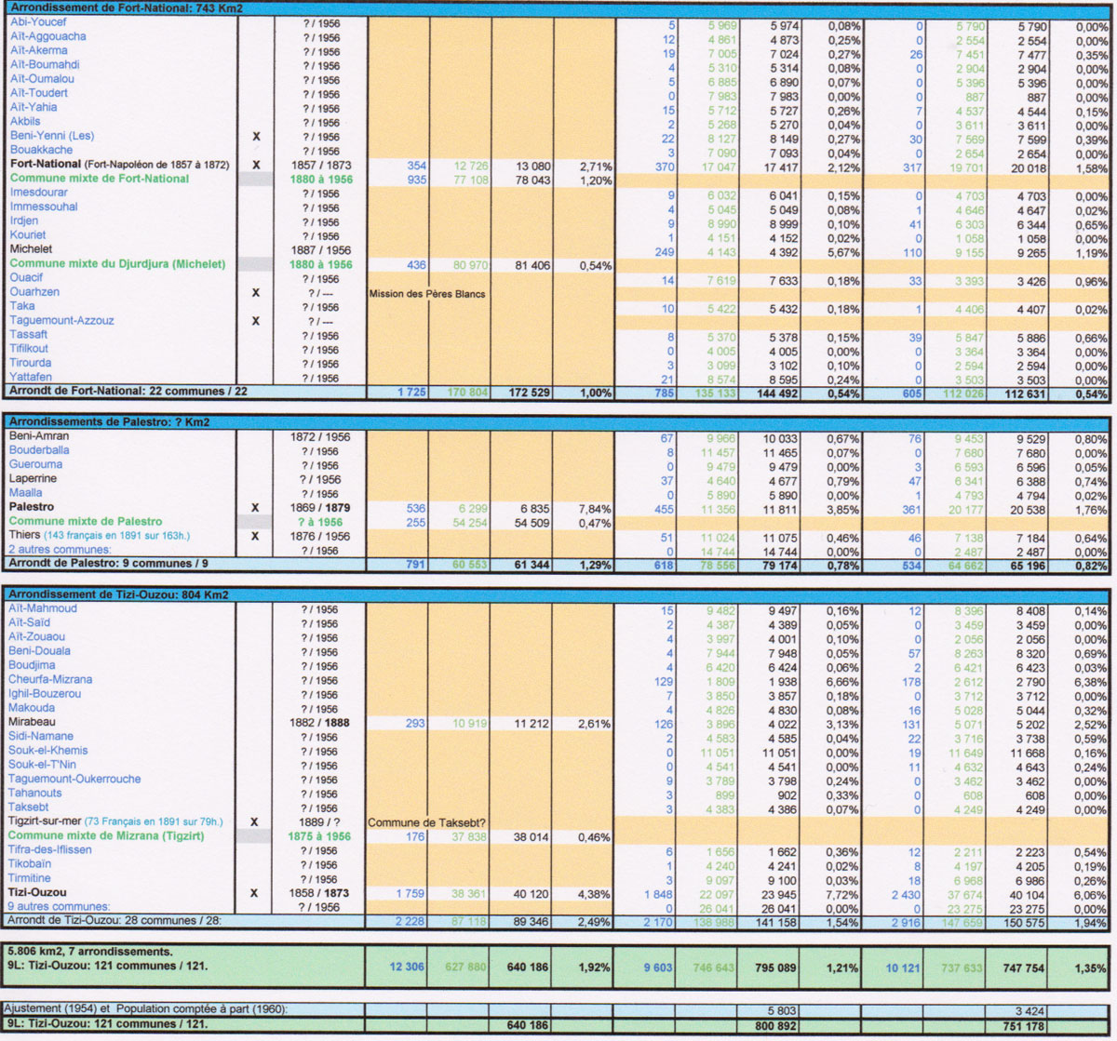Click the X mark in Thiers row
Screen dimensions: 1117x1041
coord(256,537)
